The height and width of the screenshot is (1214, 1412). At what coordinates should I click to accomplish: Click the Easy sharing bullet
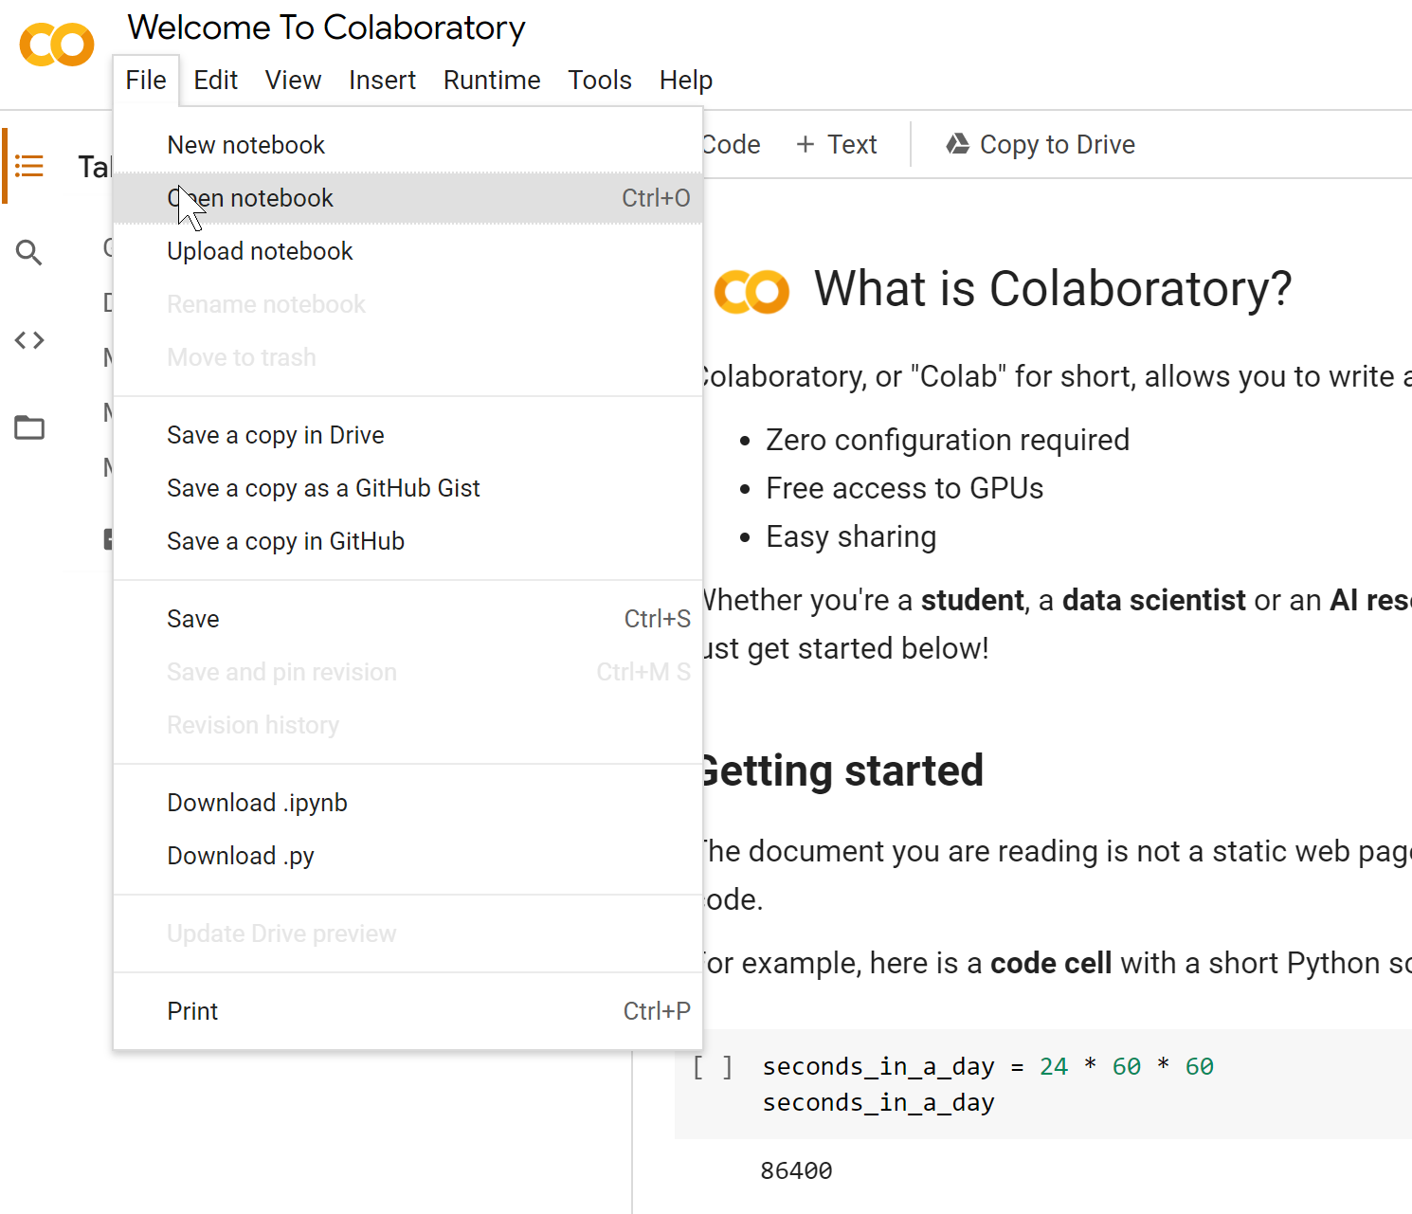[x=851, y=536]
